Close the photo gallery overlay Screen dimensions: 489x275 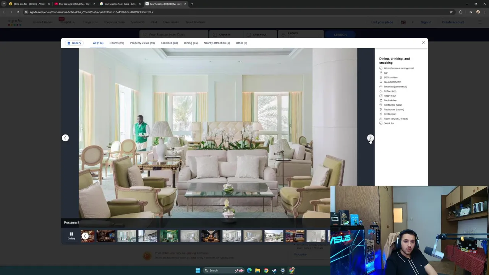pyautogui.click(x=423, y=43)
